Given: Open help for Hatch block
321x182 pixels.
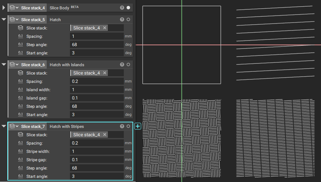Looking at the screenshot, I should tap(122, 19).
